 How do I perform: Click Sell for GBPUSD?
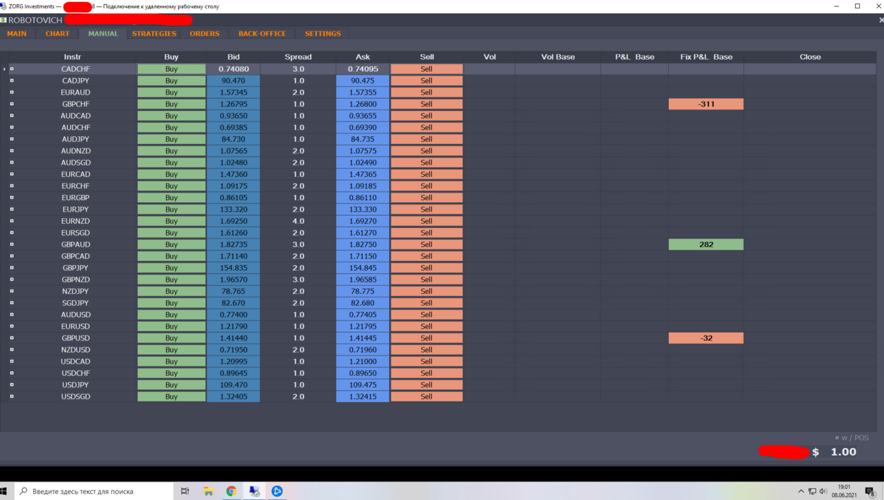pyautogui.click(x=426, y=338)
